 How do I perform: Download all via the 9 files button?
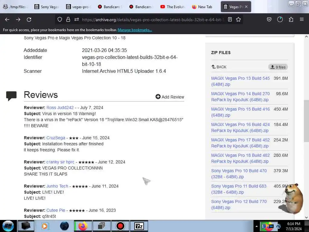coord(278,67)
